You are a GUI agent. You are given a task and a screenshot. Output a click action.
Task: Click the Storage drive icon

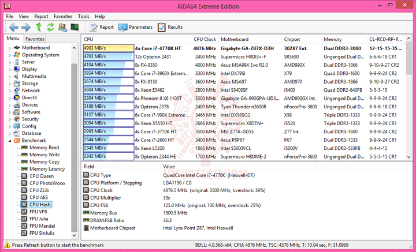pos(17,84)
